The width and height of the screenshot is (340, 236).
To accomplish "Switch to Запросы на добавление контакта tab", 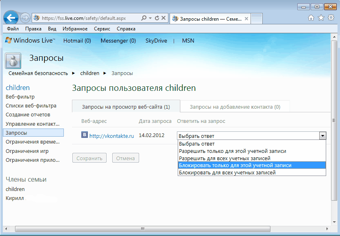I will tap(235, 107).
